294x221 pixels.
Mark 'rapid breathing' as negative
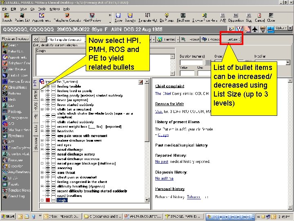53,196
